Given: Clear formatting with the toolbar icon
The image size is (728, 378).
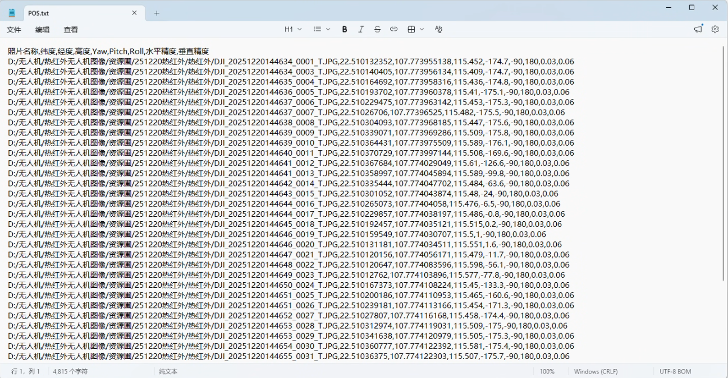Looking at the screenshot, I should click(x=438, y=29).
